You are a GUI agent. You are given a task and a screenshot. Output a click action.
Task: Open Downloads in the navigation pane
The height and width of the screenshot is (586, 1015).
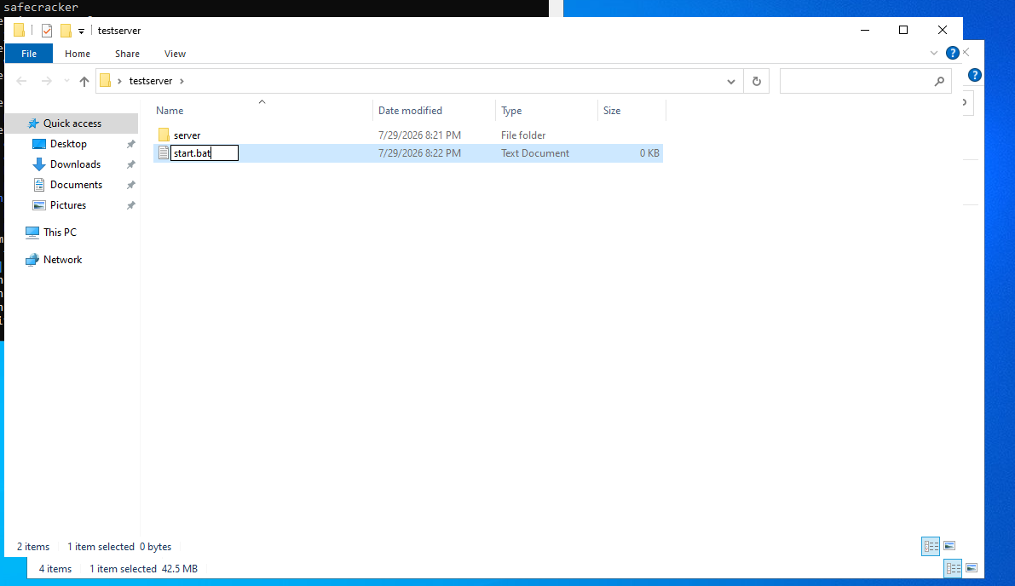(x=75, y=164)
